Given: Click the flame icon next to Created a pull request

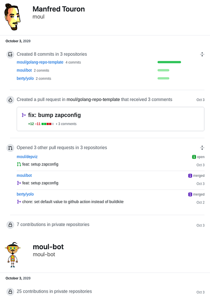Looking at the screenshot, I should point(10,100).
